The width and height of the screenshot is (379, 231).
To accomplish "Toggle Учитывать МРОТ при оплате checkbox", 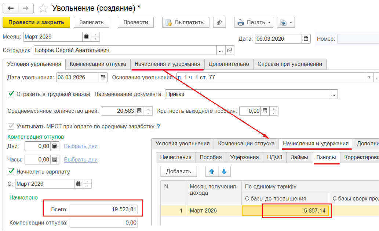I will 11,126.
